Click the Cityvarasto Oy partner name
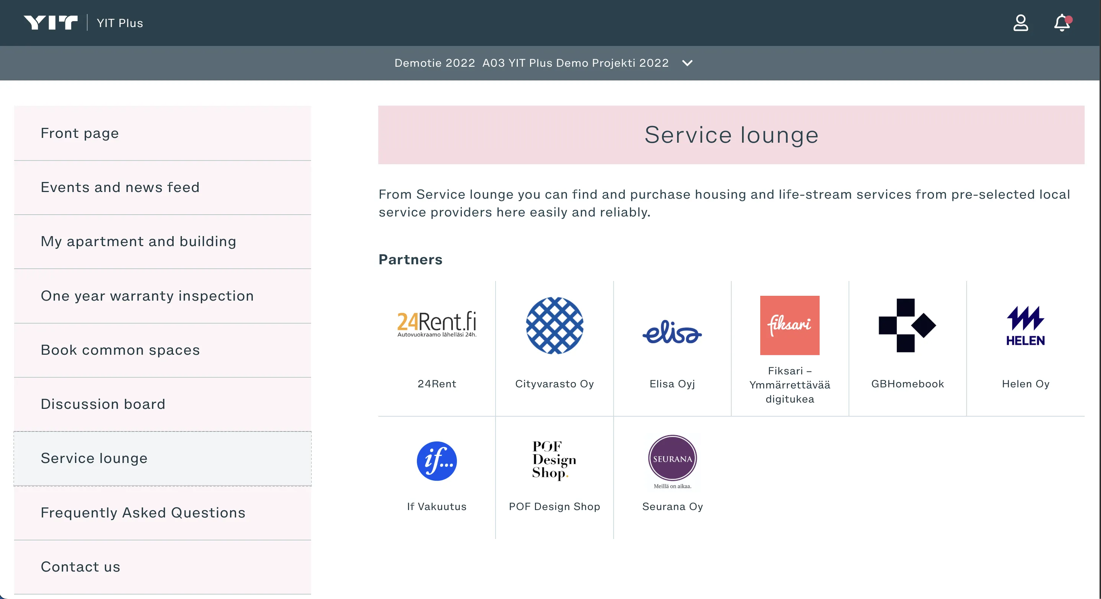 [554, 384]
